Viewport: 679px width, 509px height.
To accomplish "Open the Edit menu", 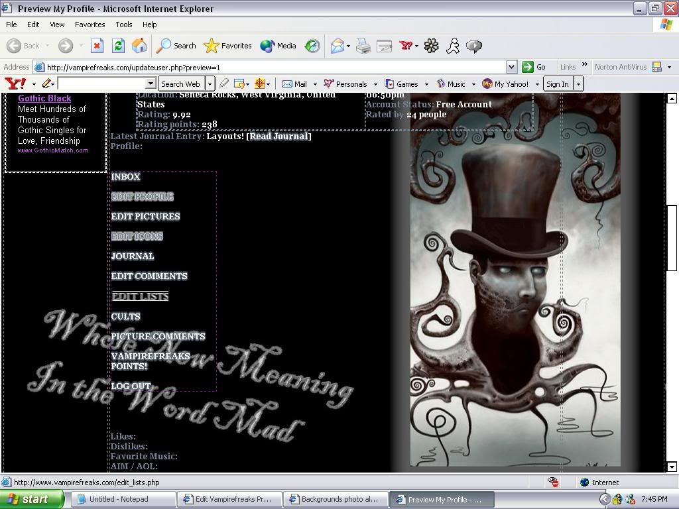I will (33, 25).
